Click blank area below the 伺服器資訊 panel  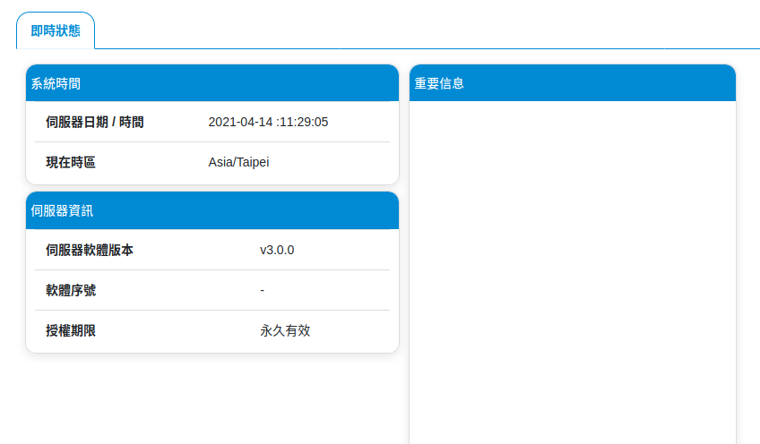pos(212,398)
